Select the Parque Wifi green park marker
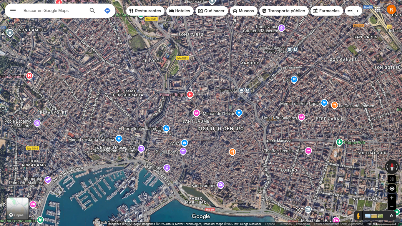Screen dimensions: 402x226 coord(340,142)
